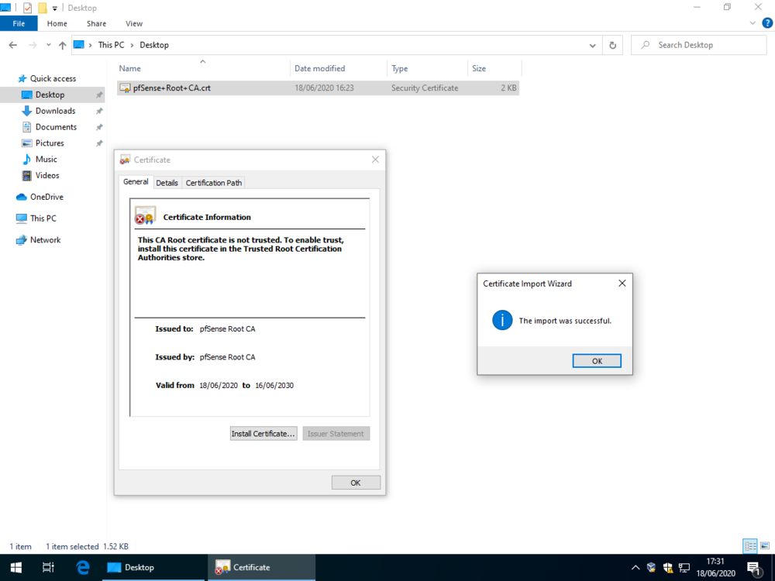Click OK in the Certificate window
The width and height of the screenshot is (775, 581).
click(356, 483)
